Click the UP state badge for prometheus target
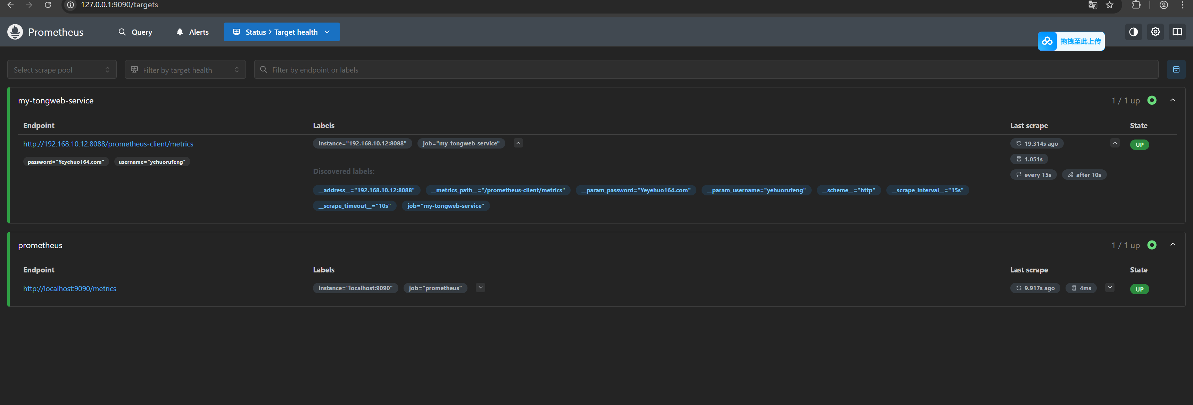The width and height of the screenshot is (1193, 405). pos(1139,289)
